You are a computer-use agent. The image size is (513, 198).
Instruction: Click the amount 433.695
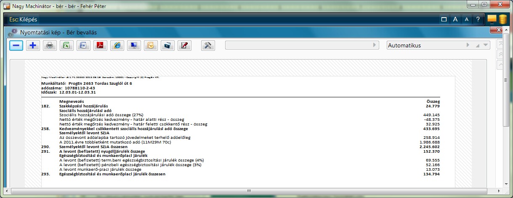click(x=431, y=128)
